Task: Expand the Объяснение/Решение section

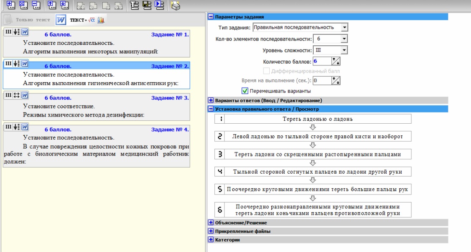Action: coord(211,223)
